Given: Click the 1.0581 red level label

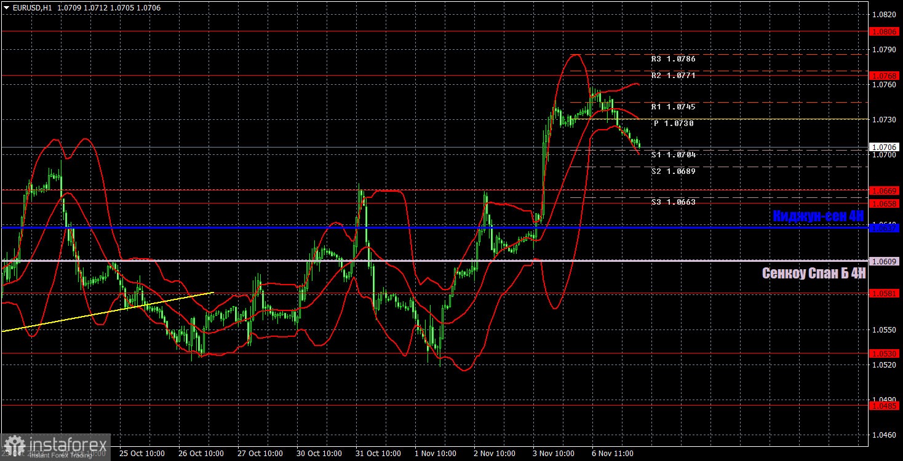Looking at the screenshot, I should (x=885, y=294).
